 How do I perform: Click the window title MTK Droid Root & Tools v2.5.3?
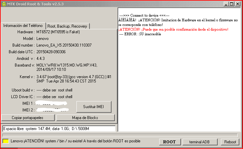coord(35,4)
